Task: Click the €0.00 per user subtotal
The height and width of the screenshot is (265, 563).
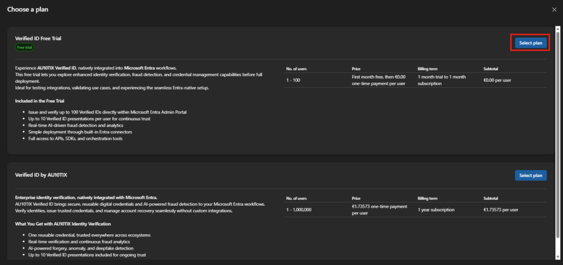Action: pos(497,80)
